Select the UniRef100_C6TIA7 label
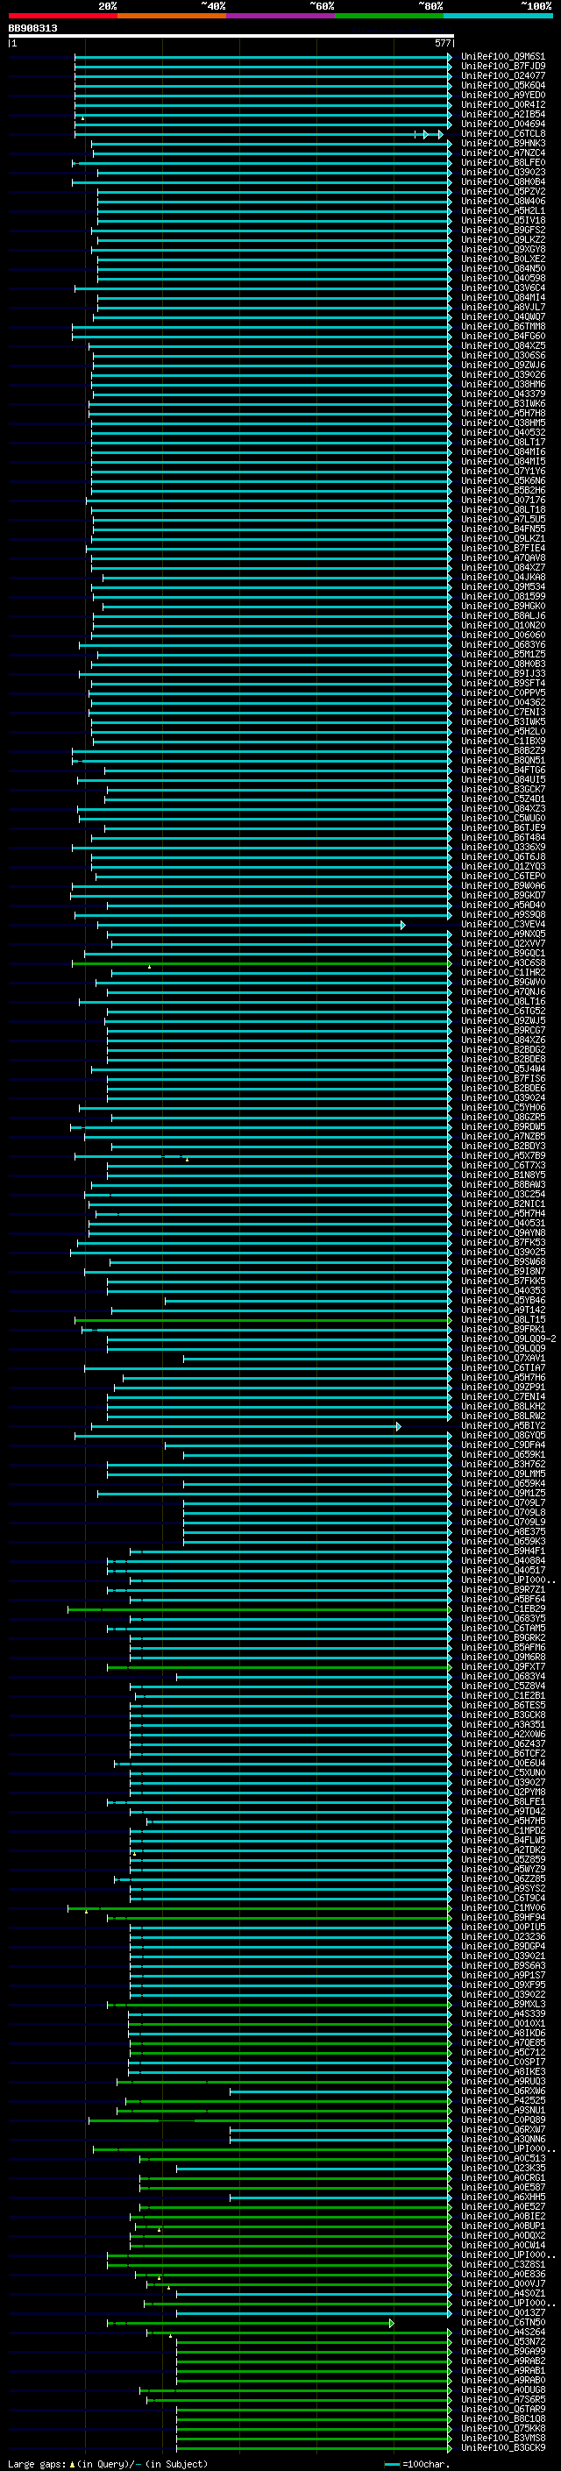 pos(502,1368)
